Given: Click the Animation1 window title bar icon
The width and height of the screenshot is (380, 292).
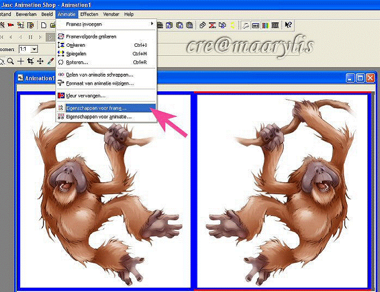Looking at the screenshot, I should (21, 78).
